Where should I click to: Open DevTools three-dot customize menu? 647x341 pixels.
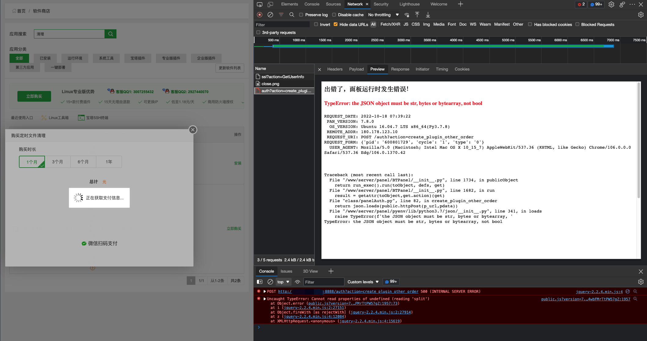(632, 4)
